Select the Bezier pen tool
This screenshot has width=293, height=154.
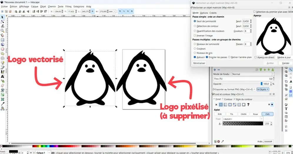pos(2,67)
